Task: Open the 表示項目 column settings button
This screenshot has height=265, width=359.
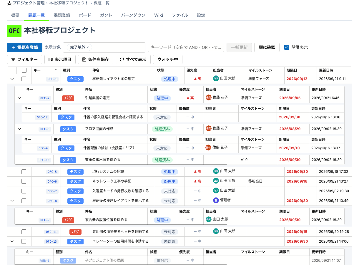Action: tap(60, 59)
